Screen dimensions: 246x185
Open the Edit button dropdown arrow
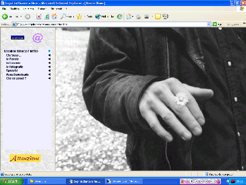tap(152, 17)
